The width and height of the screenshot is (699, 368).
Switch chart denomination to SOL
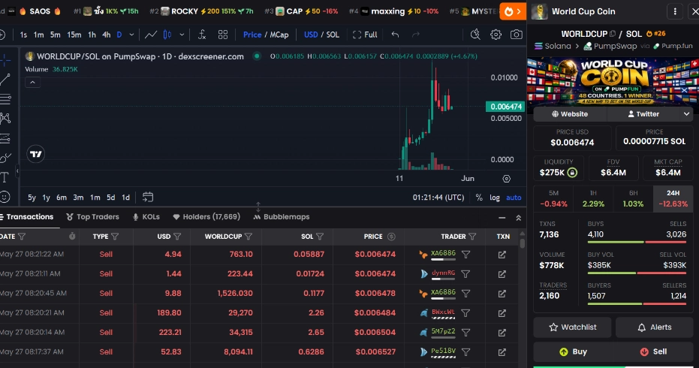pos(333,35)
